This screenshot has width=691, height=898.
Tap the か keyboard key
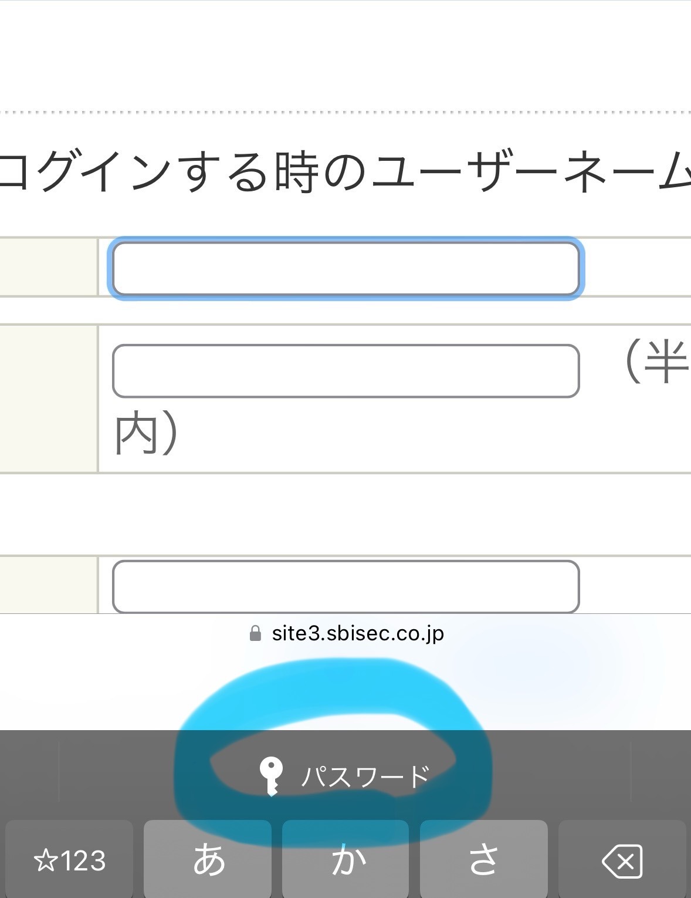point(345,860)
